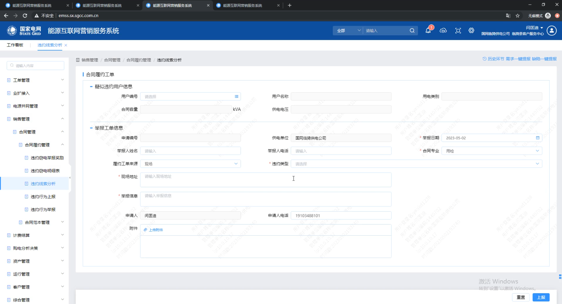Click the 现场地址 text field
Screen dimensions: 562x304
click(x=265, y=180)
